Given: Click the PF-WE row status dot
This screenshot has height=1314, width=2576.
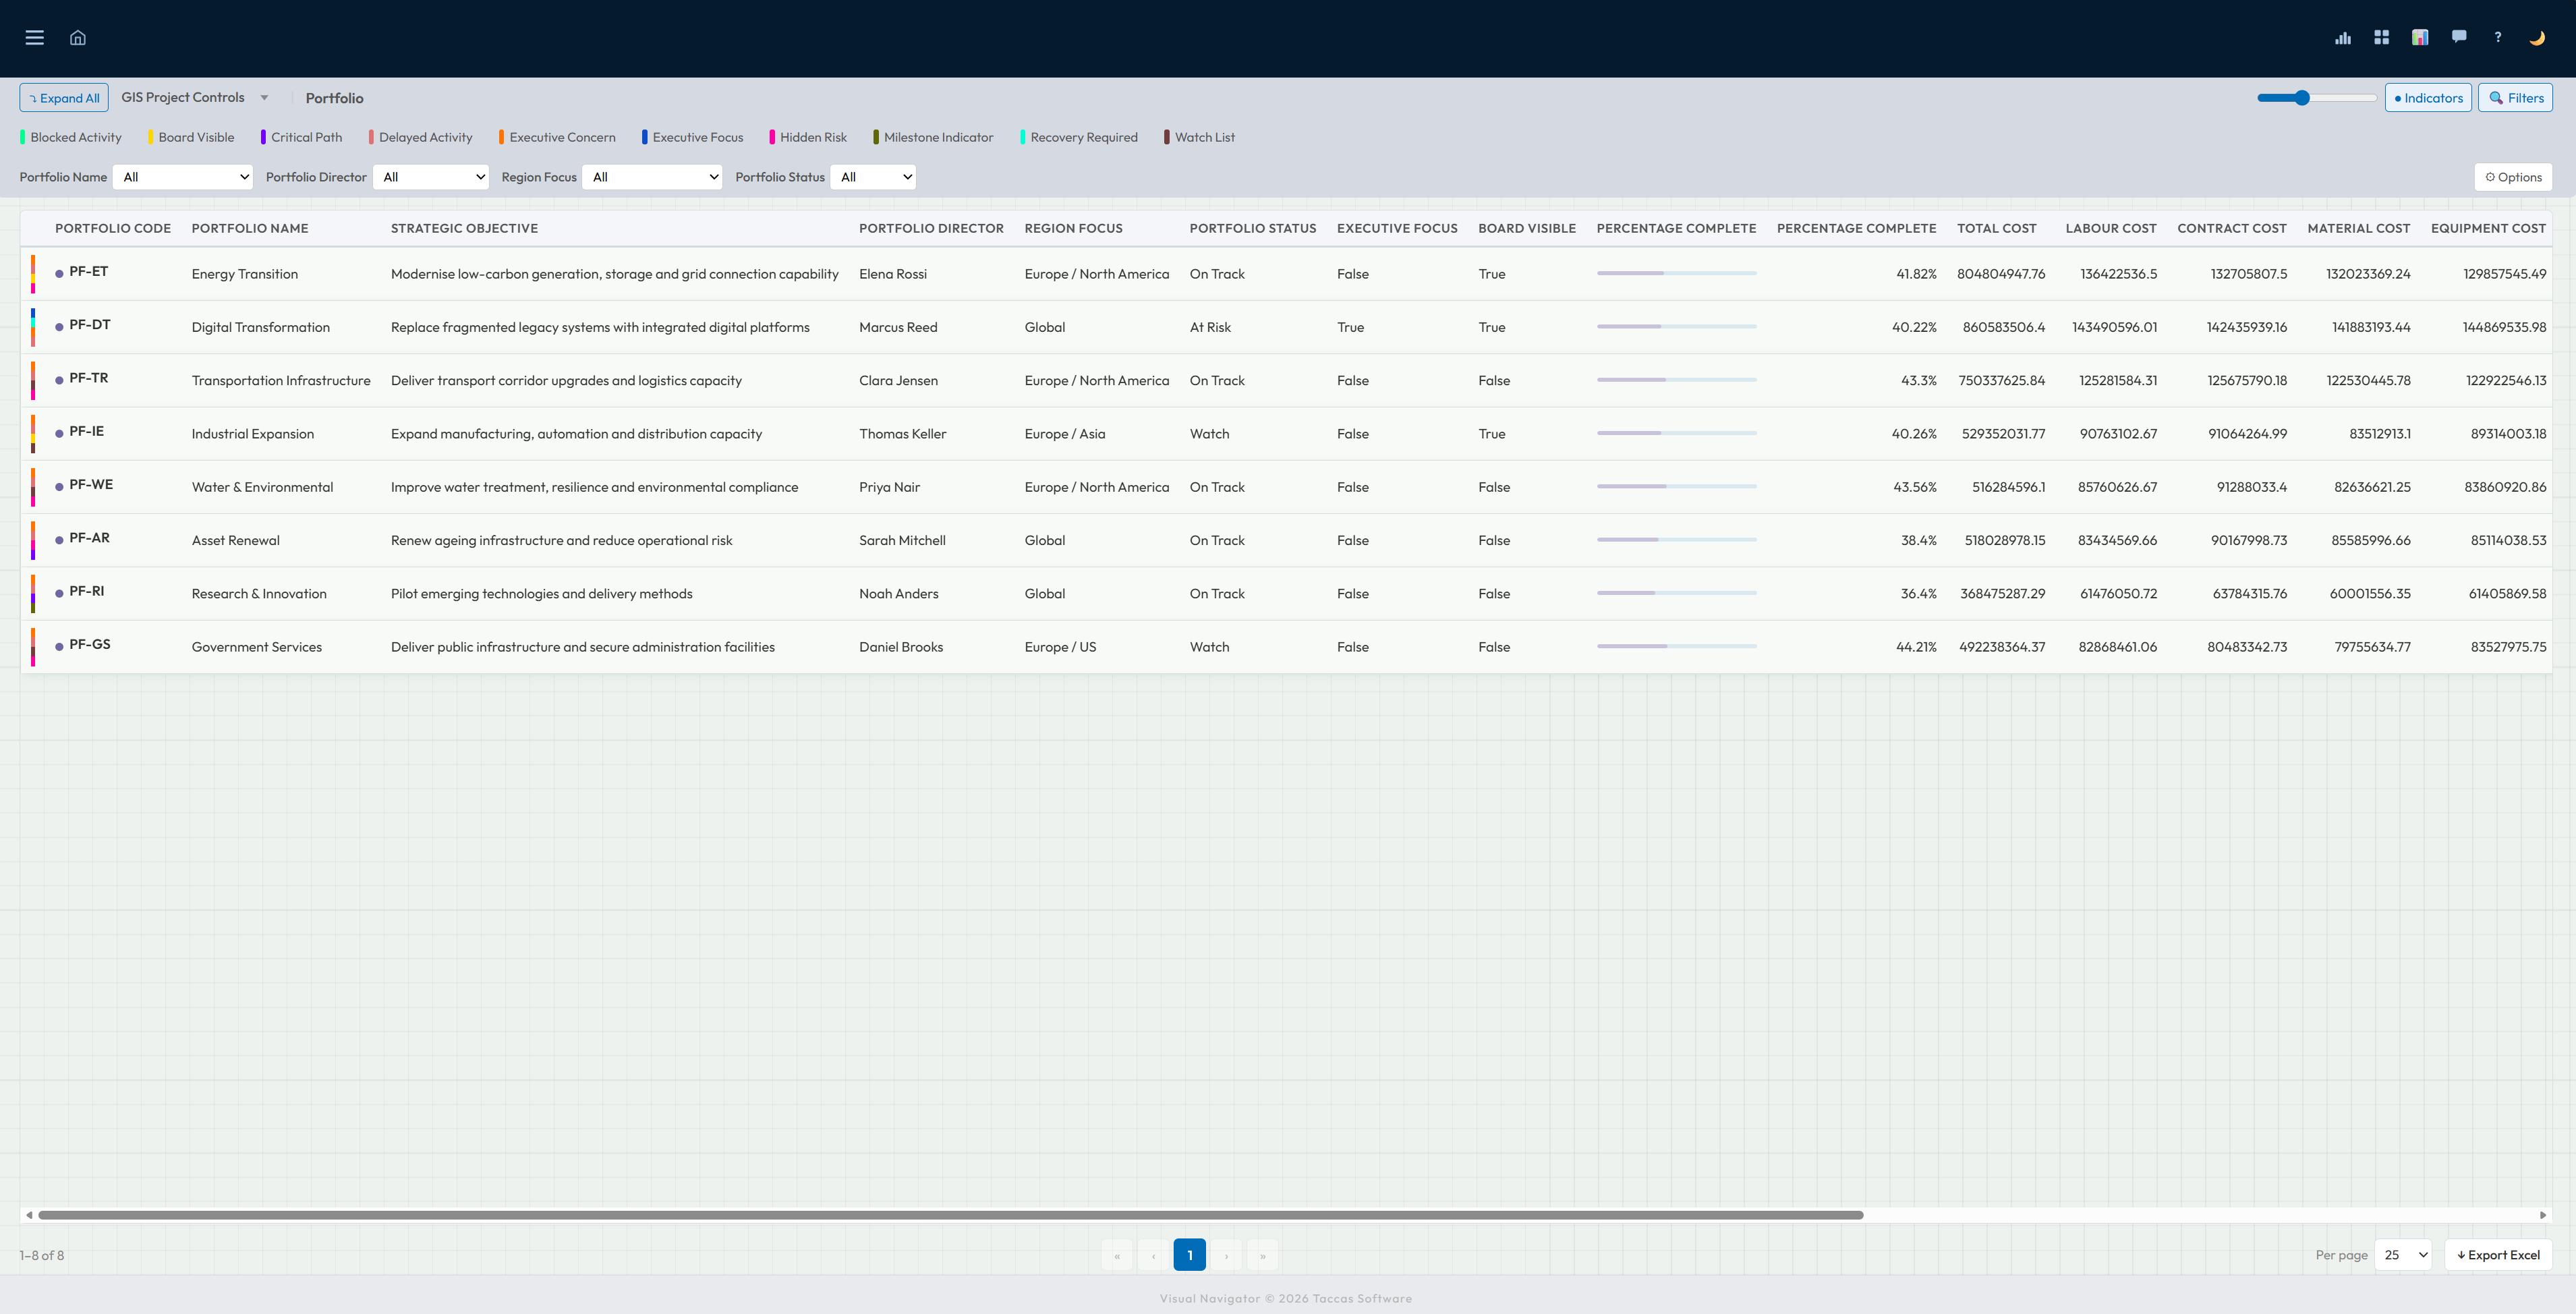Looking at the screenshot, I should point(60,486).
